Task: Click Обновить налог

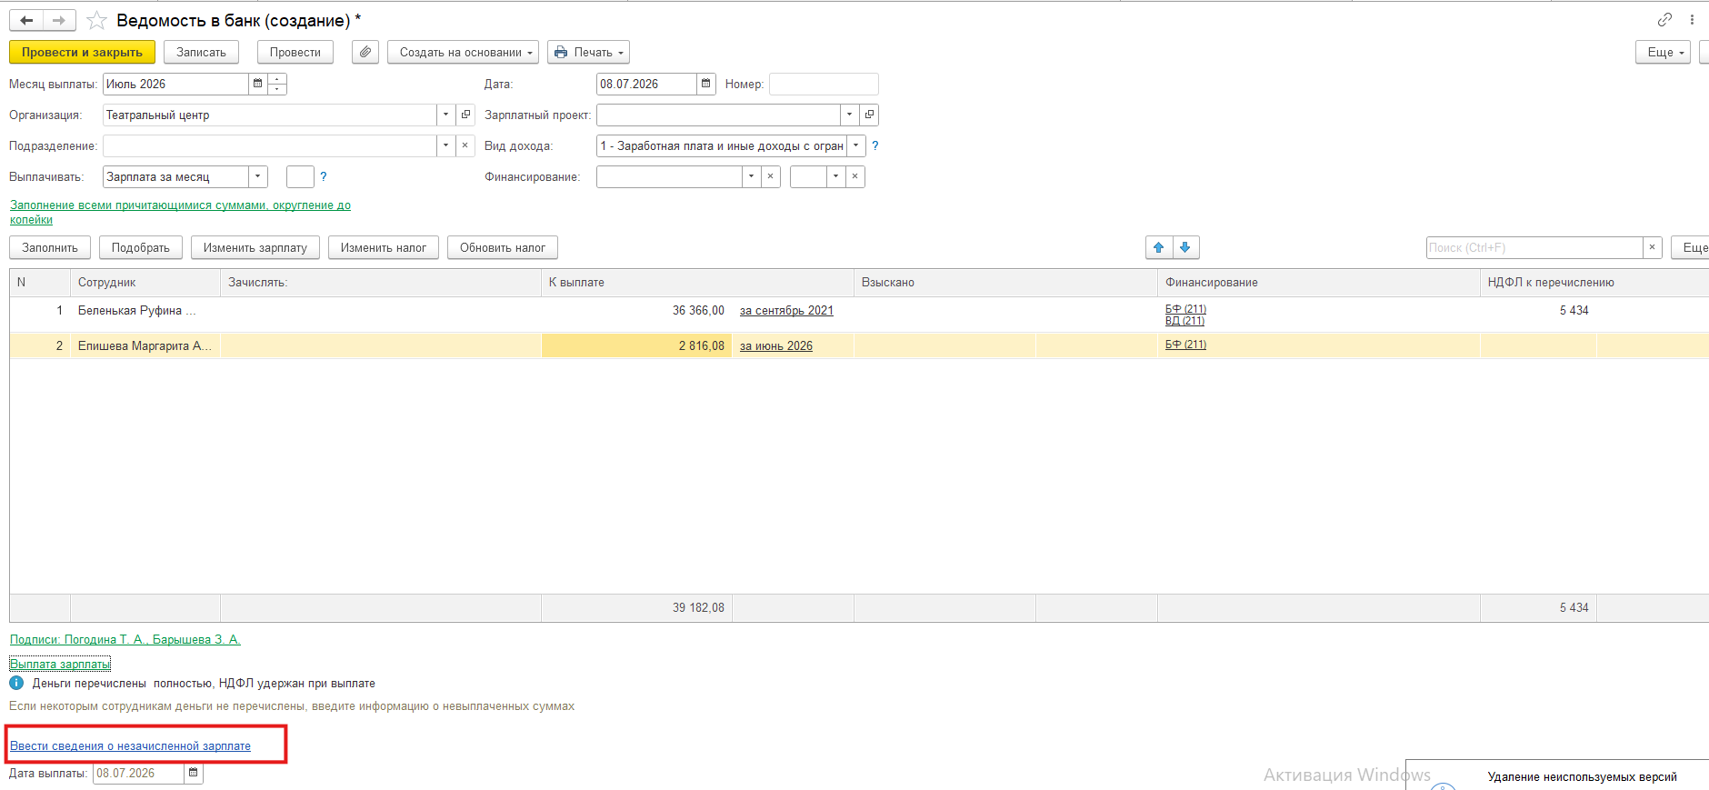Action: [503, 247]
